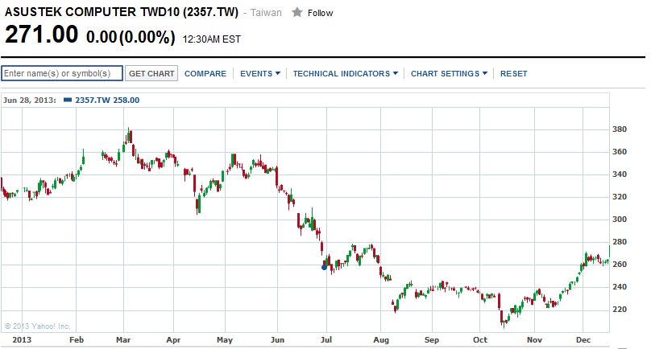Click the 12:30AM EST timestamp
The width and height of the screenshot is (651, 349).
pos(212,39)
